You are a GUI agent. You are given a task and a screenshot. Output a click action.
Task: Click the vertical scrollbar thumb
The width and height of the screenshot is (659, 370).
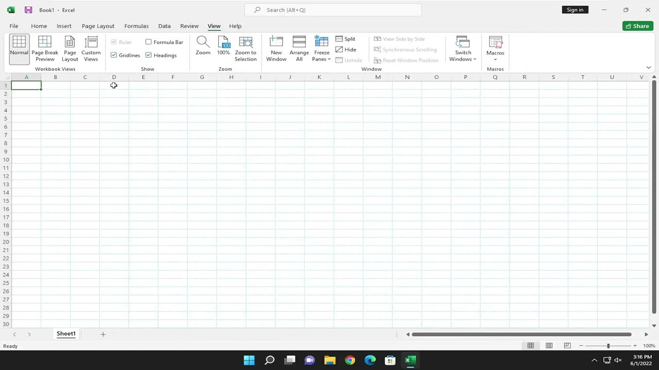coord(654,197)
